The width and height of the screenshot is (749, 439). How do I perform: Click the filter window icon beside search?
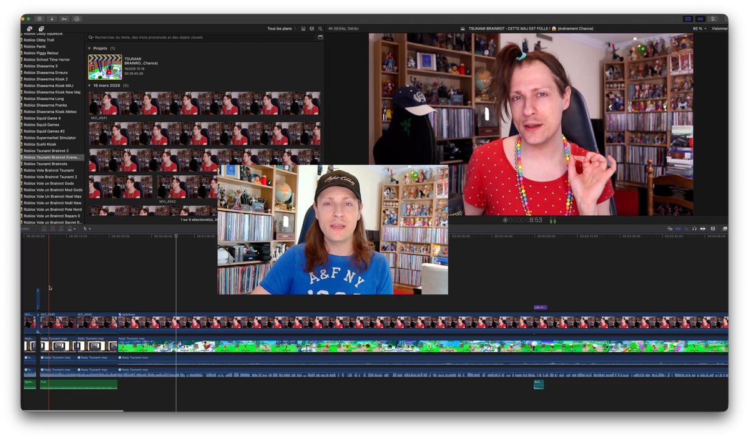(320, 37)
